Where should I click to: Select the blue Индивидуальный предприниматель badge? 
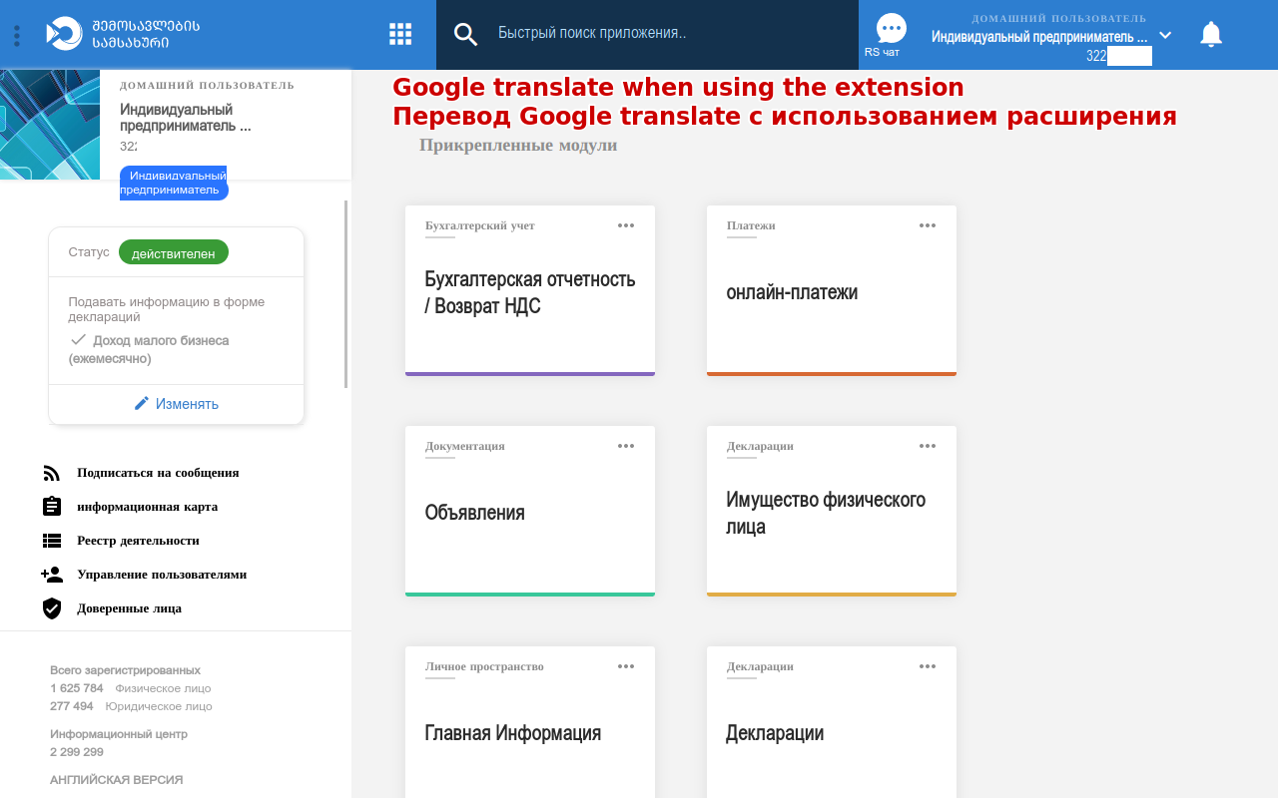click(x=174, y=183)
